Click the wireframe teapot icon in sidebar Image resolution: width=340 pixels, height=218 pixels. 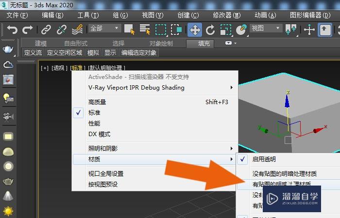tap(8, 182)
